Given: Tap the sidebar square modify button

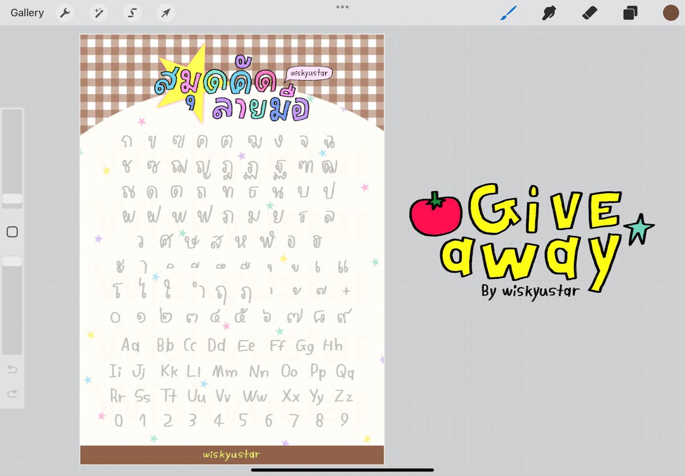Looking at the screenshot, I should [12, 232].
